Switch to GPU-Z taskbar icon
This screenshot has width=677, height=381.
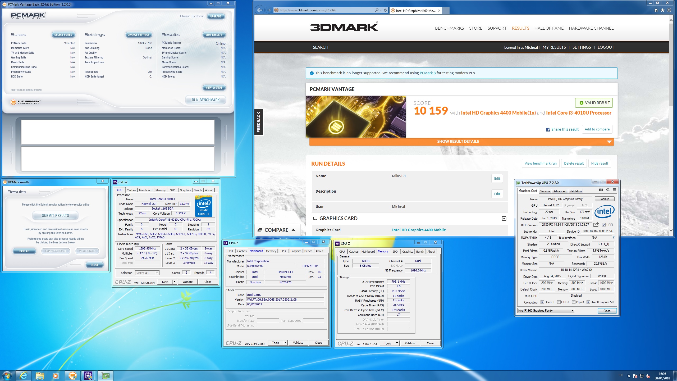point(106,376)
